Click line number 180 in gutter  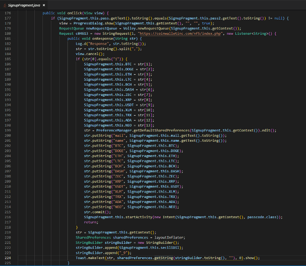[8, 34]
